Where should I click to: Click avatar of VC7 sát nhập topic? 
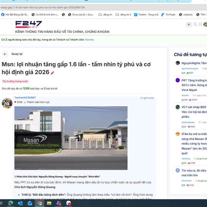[178, 107]
